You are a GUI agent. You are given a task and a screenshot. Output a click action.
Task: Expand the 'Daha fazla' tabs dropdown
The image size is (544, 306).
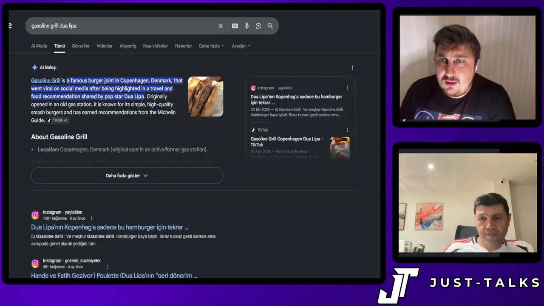[x=211, y=46]
